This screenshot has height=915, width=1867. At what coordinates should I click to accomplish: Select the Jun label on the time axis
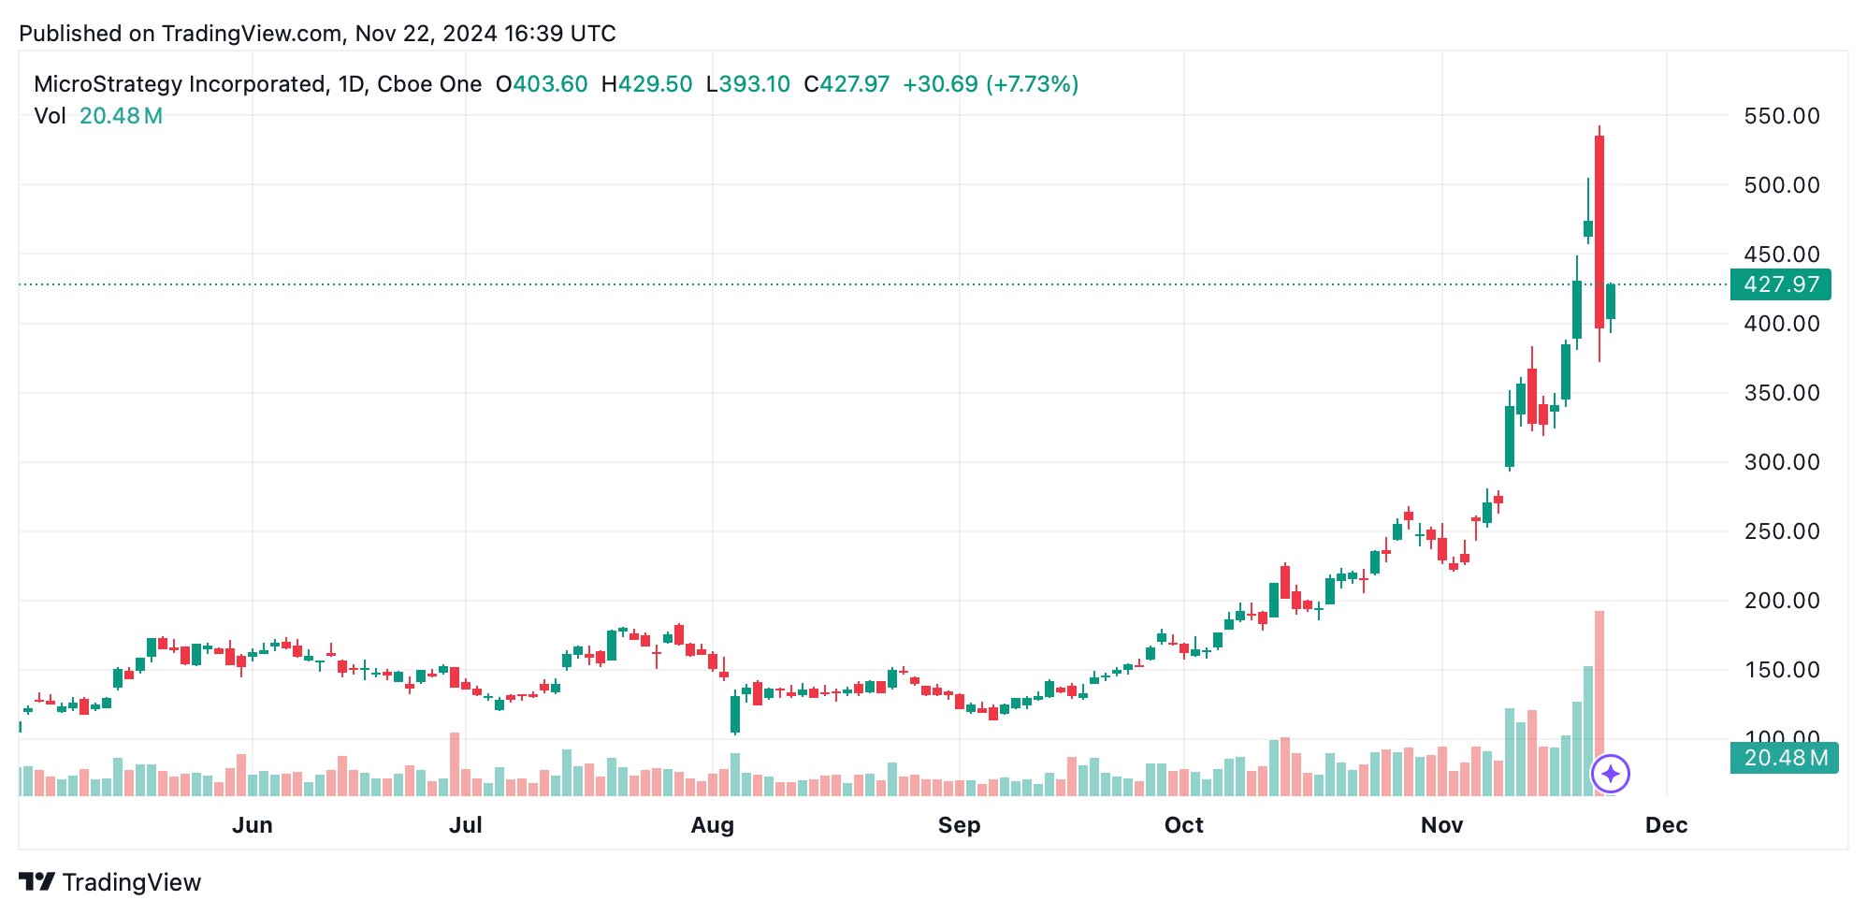[253, 825]
